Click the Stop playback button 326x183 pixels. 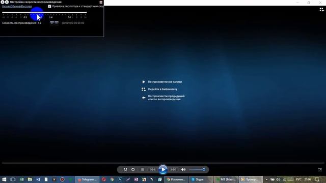(x=143, y=169)
